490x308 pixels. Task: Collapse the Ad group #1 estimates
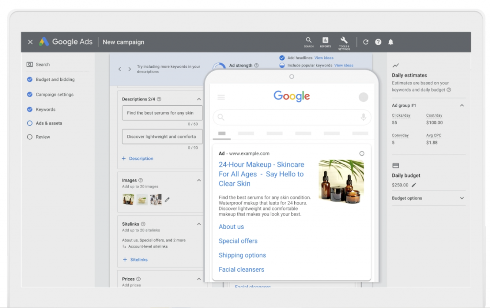[462, 105]
